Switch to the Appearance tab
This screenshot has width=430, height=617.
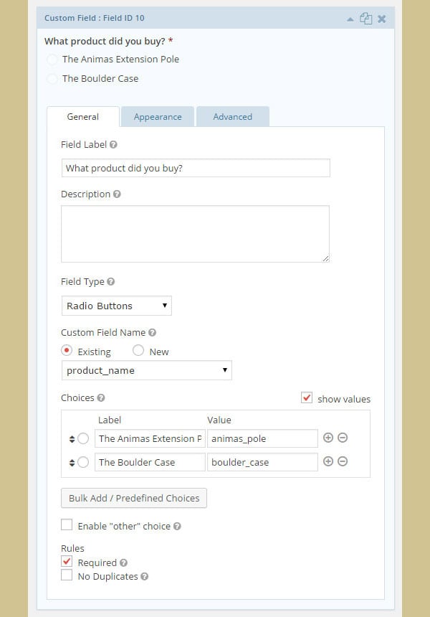coord(158,116)
